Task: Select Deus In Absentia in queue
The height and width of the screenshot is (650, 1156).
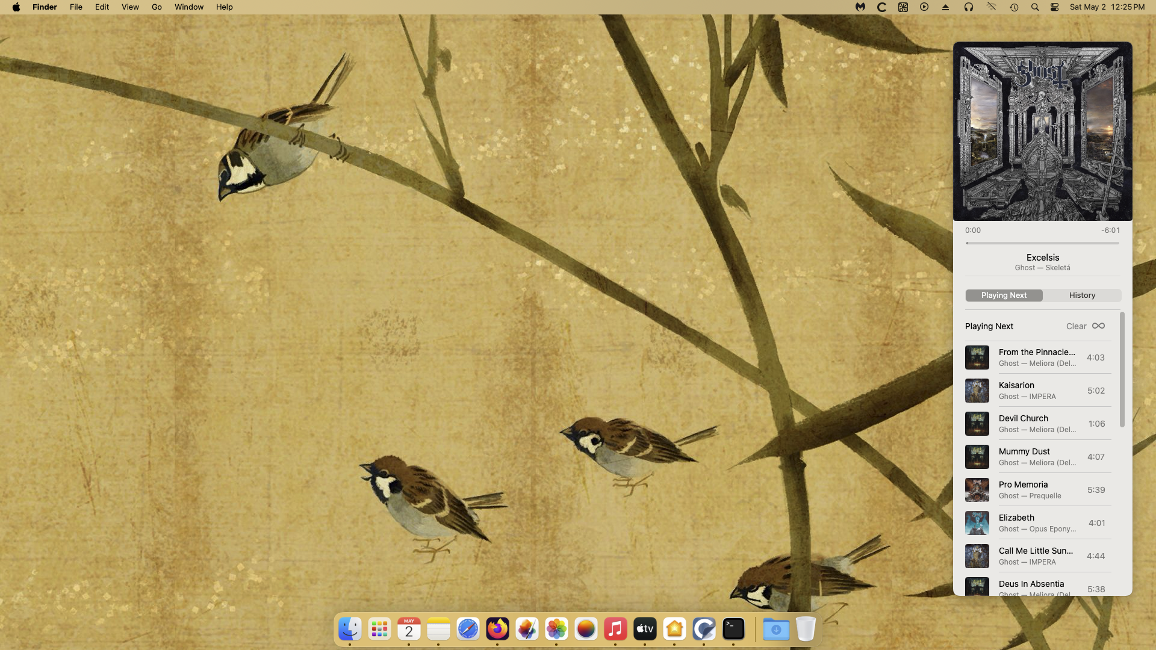Action: pyautogui.click(x=1038, y=585)
